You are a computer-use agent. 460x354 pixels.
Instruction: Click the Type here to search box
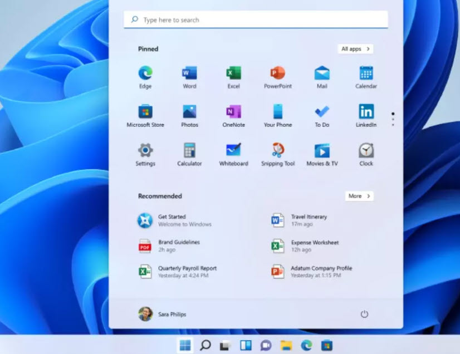[x=256, y=19]
